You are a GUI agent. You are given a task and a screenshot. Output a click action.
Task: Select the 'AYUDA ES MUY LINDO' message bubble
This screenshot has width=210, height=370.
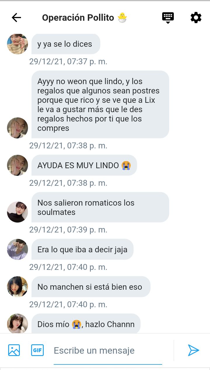[84, 165]
